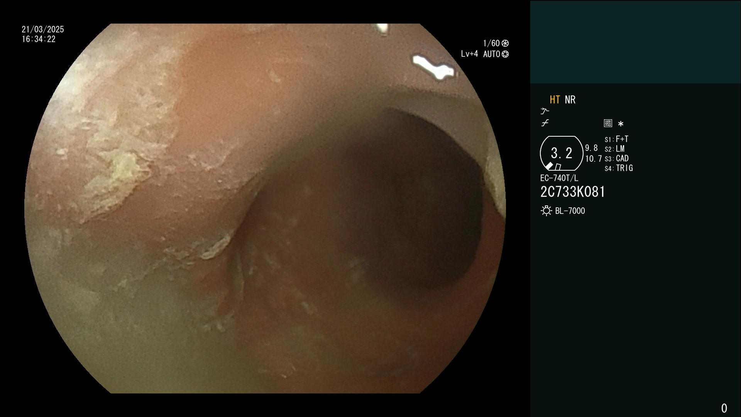Click the 10.7 value
This screenshot has height=417, width=741.
click(x=594, y=159)
